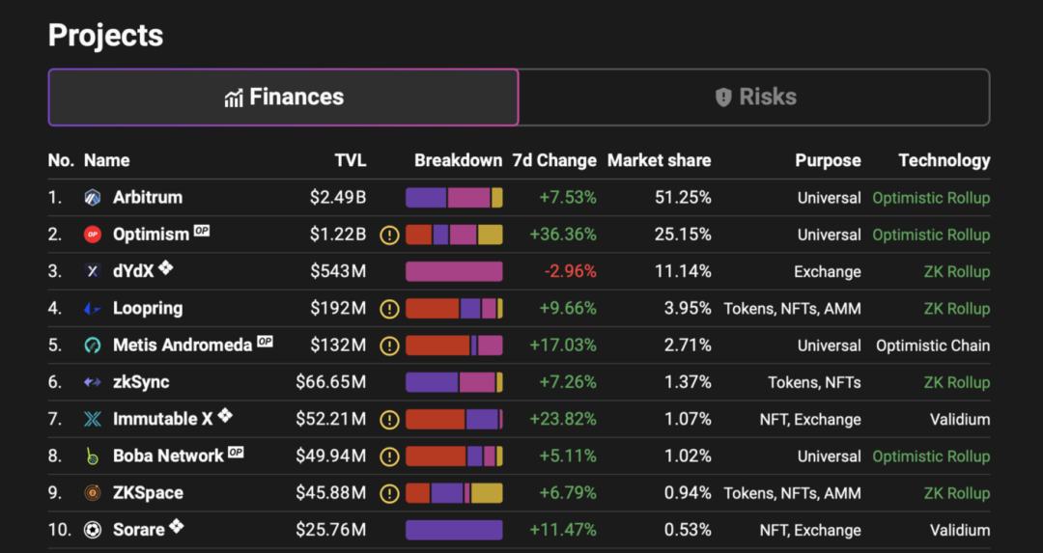Click the OP badge next to Optimism
Viewport: 1043px width, 553px height.
pos(202,231)
